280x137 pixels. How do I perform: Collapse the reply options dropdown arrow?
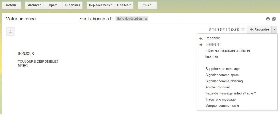point(274,29)
